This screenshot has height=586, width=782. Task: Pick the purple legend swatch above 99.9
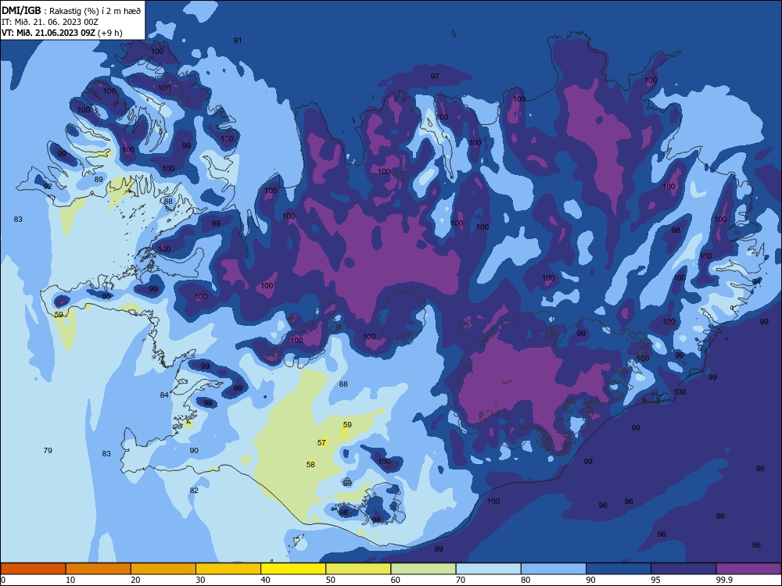[x=748, y=569]
